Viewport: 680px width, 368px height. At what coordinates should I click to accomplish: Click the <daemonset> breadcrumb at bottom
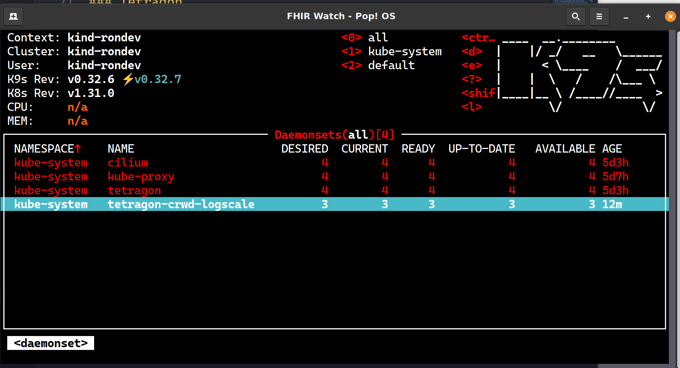pos(51,343)
